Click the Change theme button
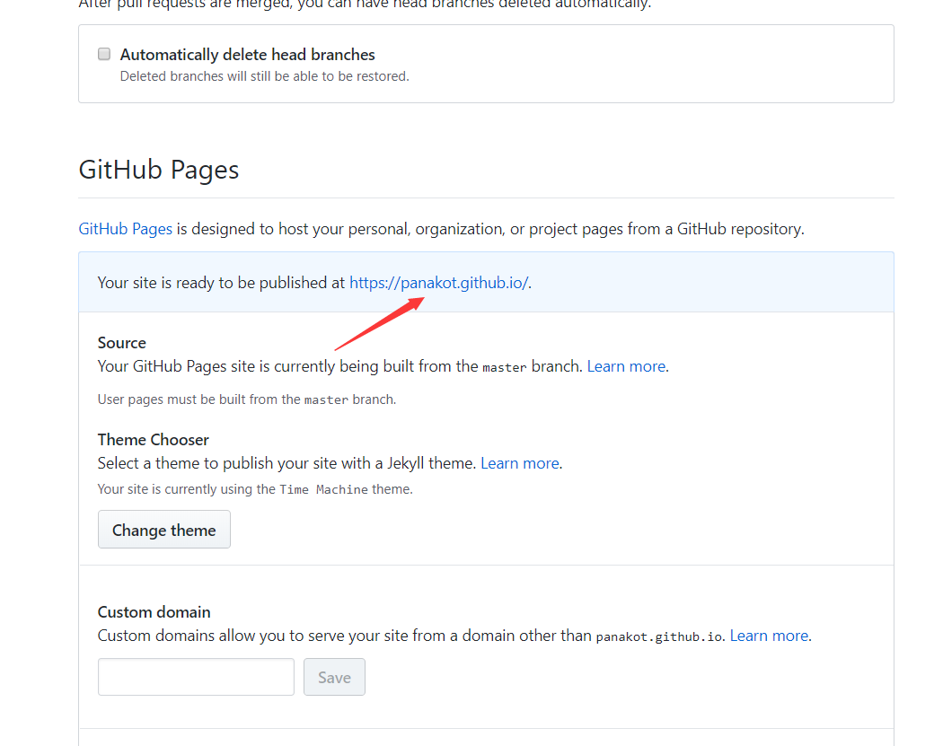 164,530
